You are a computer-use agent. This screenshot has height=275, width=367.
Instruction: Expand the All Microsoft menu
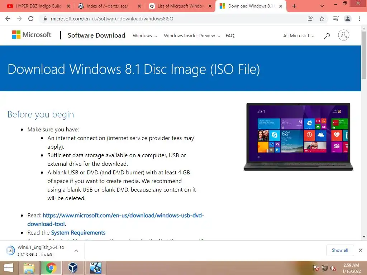pos(299,36)
